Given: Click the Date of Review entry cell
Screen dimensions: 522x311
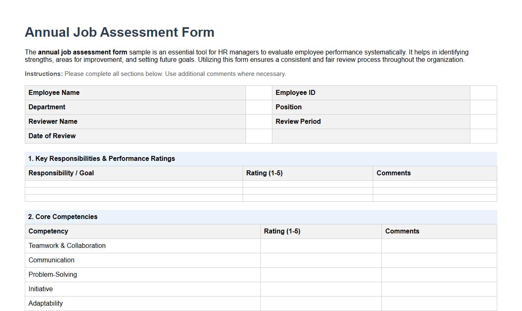Looking at the screenshot, I should point(259,136).
